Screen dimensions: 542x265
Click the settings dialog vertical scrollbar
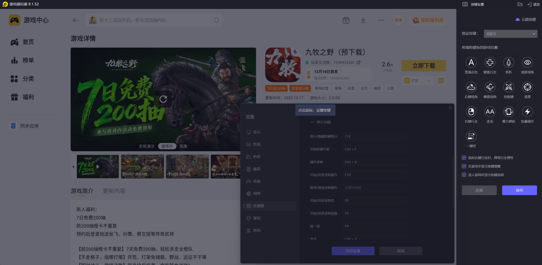pyautogui.click(x=453, y=181)
